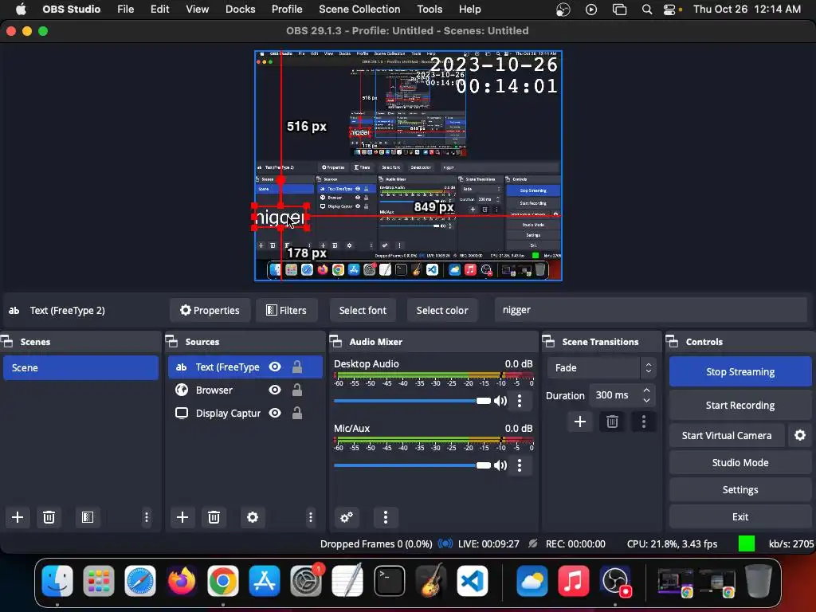Screen dimensions: 816x612
Task: Open source properties gear in Sources panel
Action: coord(253,516)
